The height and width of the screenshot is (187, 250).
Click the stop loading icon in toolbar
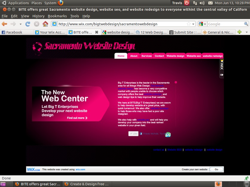[x=36, y=24]
